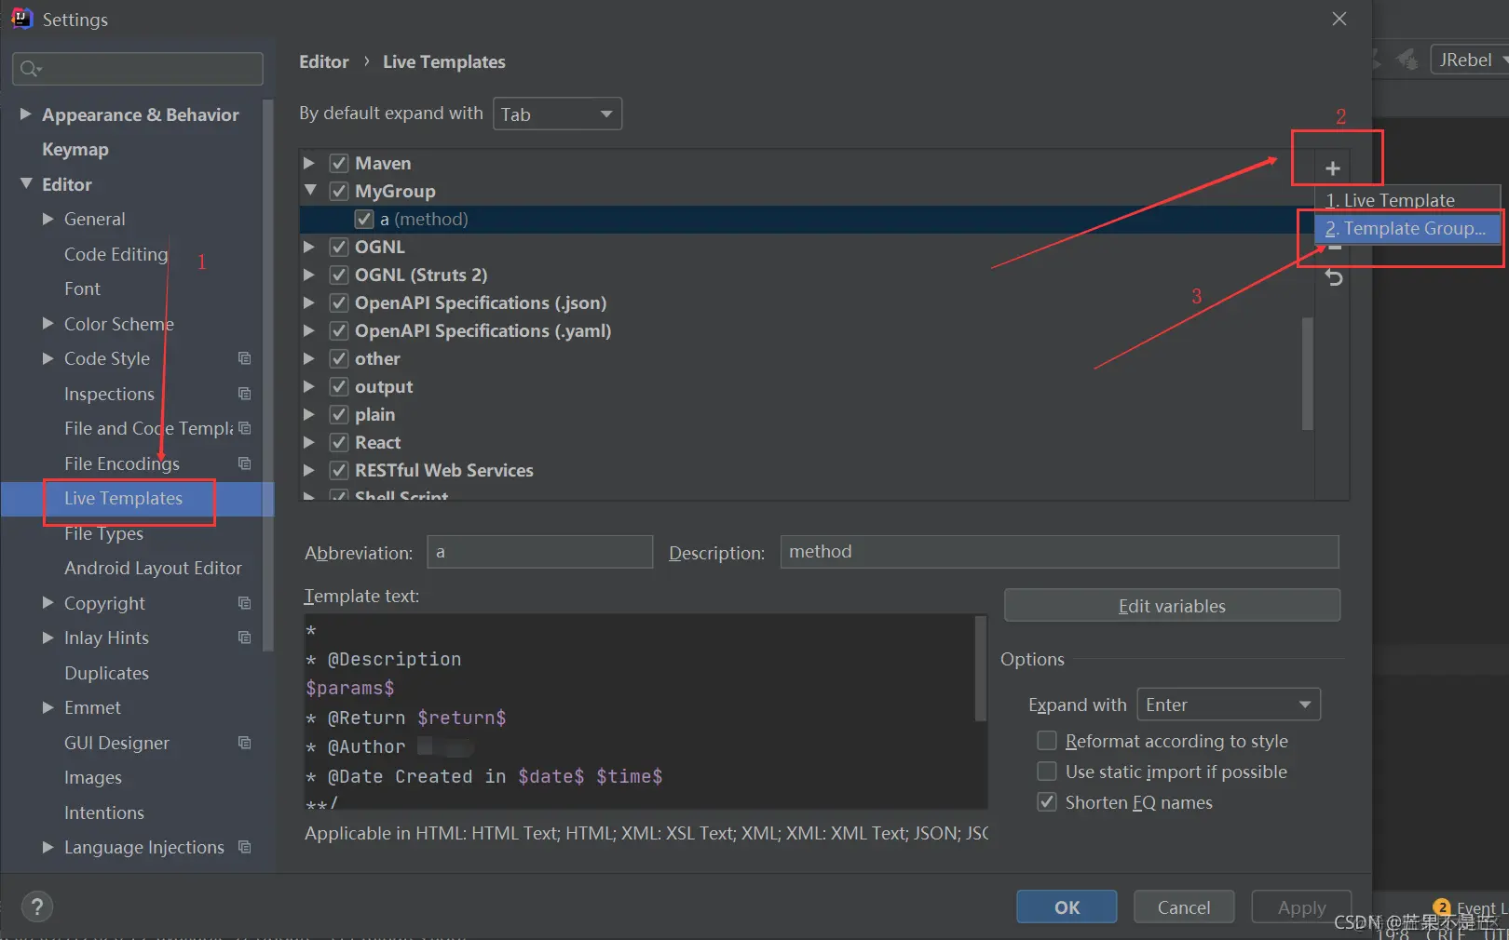Click project-level icon next to Inlay Hints
Image resolution: width=1509 pixels, height=940 pixels.
click(x=245, y=638)
